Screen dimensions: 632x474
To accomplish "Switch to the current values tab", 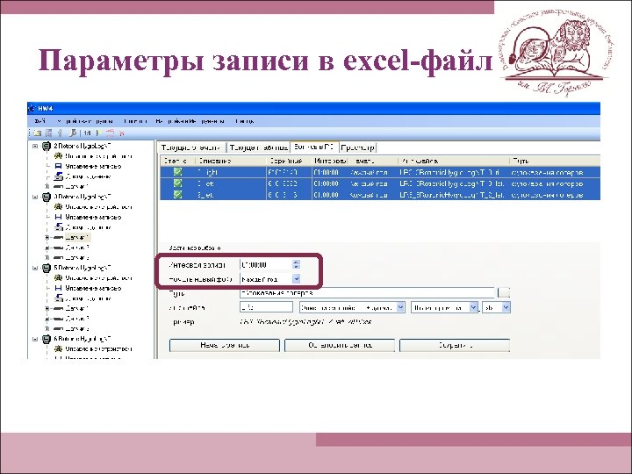I will coord(191,147).
